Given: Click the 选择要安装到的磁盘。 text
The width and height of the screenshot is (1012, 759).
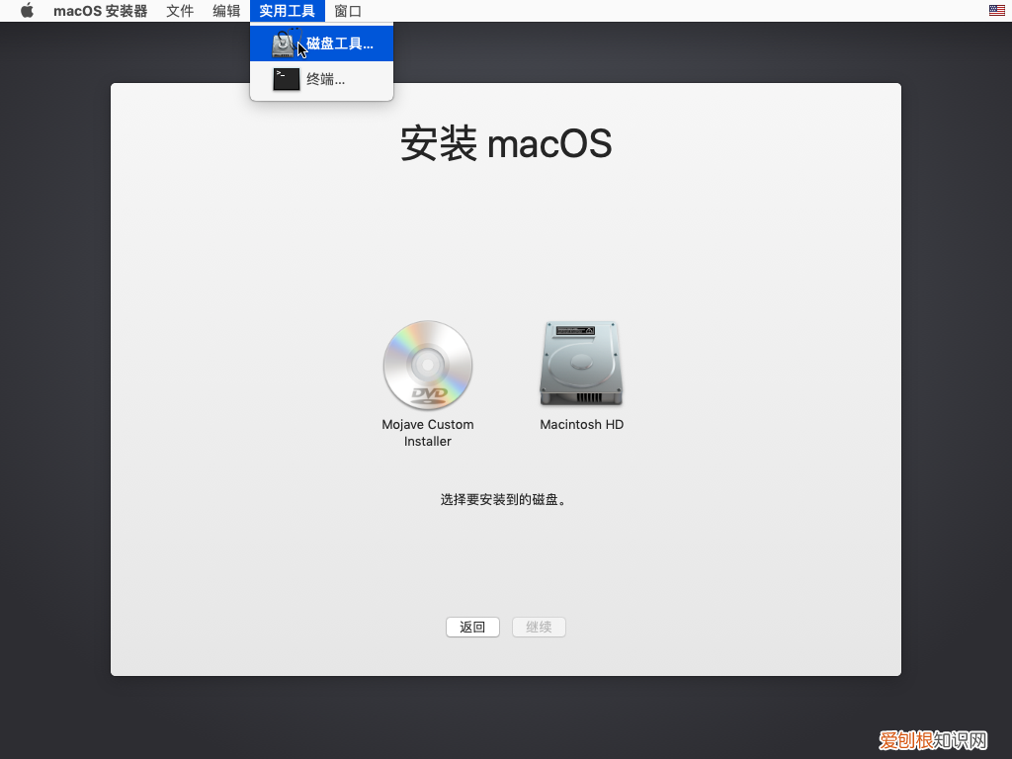Looking at the screenshot, I should 504,499.
